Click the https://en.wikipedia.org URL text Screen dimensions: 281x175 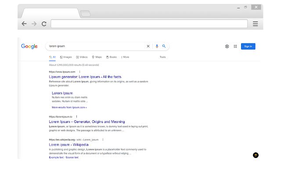(x=62, y=140)
